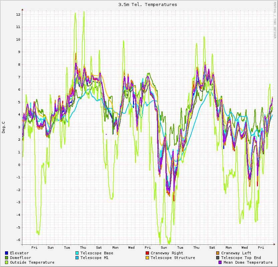
Task: Click the gray Telescope Top End swatch
Action: (x=218, y=258)
